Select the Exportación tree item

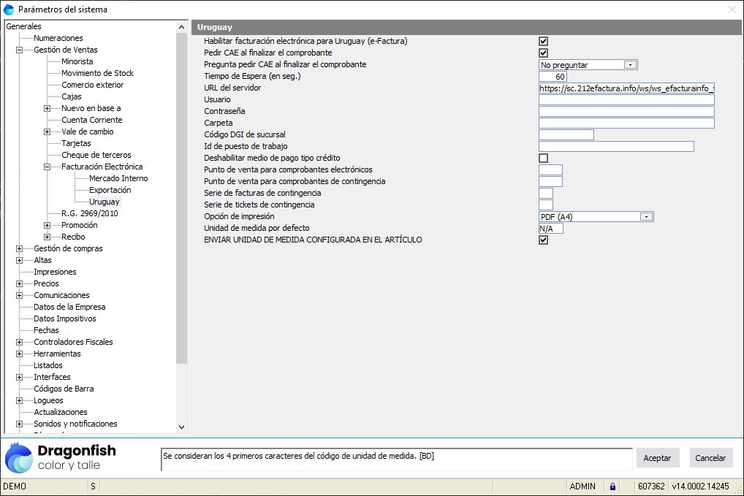click(x=110, y=190)
